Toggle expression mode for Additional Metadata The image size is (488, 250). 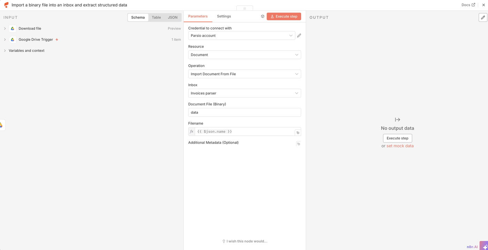coord(298,144)
